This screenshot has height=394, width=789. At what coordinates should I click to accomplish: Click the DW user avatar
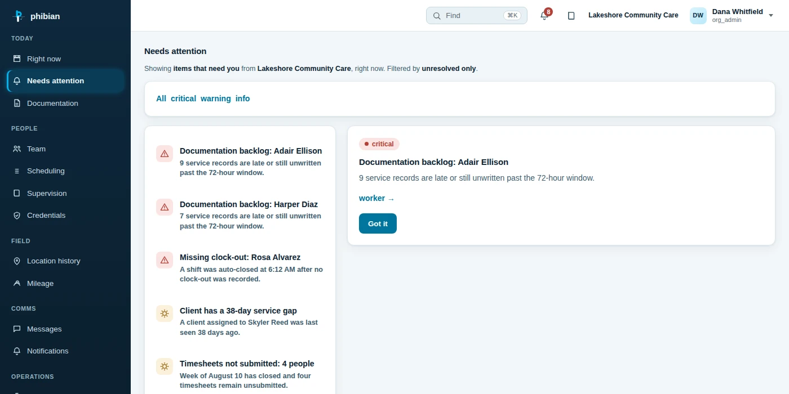pyautogui.click(x=698, y=16)
